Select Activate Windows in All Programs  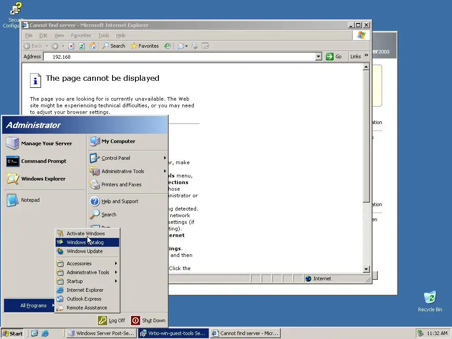[87, 234]
